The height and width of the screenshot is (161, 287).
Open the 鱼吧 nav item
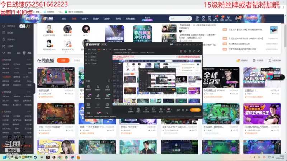click(x=118, y=19)
